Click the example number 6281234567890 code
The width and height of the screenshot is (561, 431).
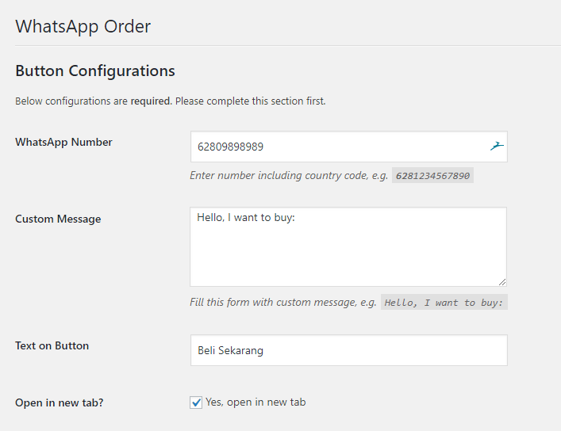pyautogui.click(x=432, y=175)
